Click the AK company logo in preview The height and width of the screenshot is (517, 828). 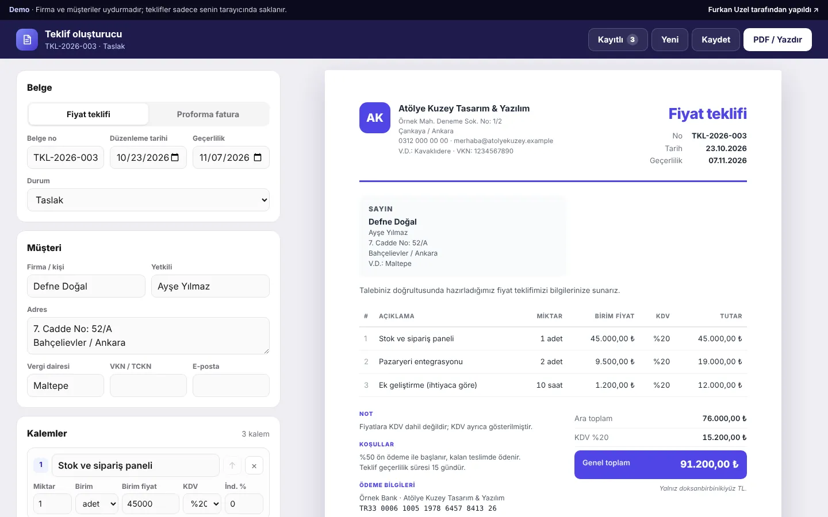point(375,118)
